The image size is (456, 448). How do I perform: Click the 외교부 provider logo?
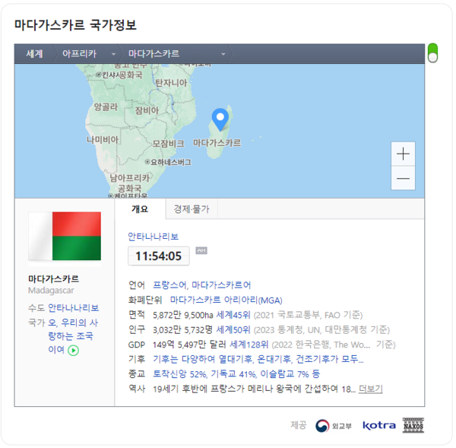pos(334,425)
